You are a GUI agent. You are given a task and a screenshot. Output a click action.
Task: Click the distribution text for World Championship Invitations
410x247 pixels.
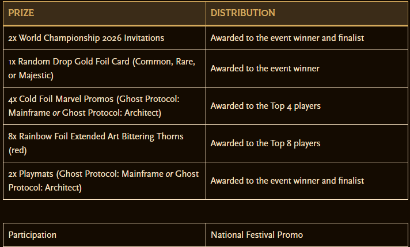(x=287, y=38)
